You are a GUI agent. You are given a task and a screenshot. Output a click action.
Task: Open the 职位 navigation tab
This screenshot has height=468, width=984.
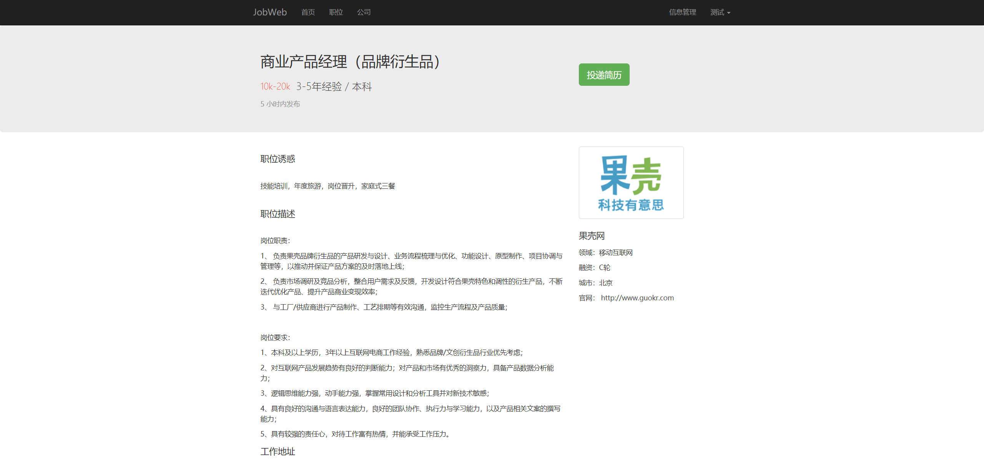[x=336, y=12]
